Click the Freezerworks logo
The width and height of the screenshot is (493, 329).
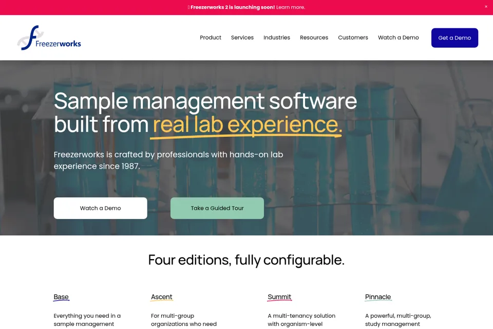pos(49,38)
